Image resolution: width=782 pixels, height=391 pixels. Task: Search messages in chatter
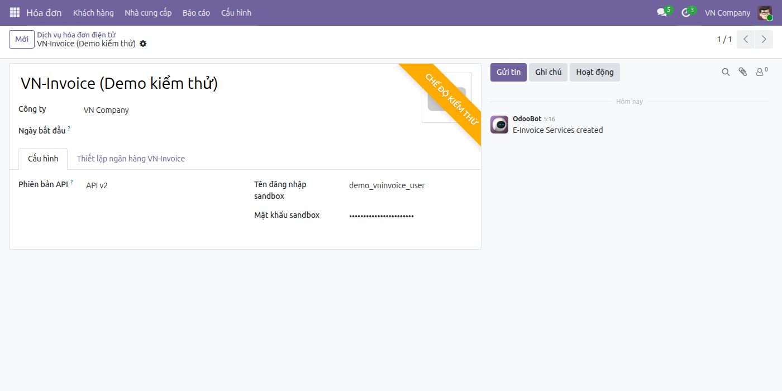pyautogui.click(x=726, y=72)
